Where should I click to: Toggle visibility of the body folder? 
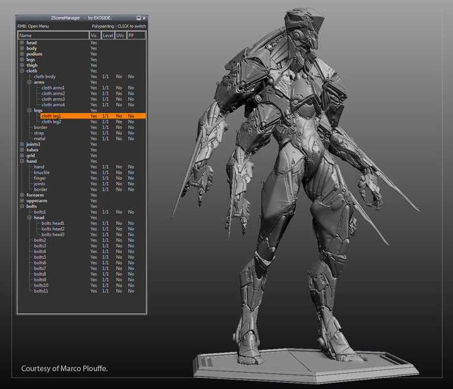coord(93,48)
